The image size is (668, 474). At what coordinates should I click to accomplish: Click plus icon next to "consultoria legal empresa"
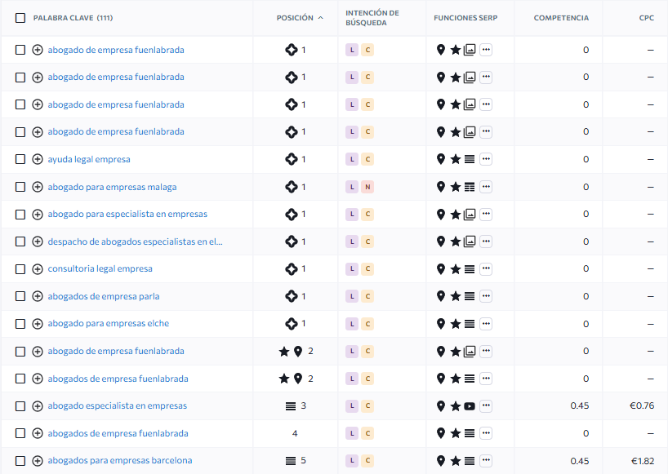[38, 269]
